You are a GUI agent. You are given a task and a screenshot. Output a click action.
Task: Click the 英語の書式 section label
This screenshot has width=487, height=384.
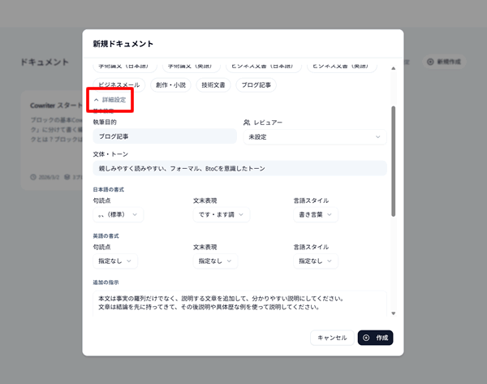[x=106, y=236]
